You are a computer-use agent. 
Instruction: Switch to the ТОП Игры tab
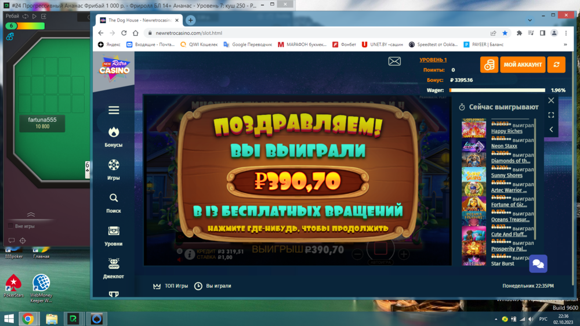(171, 286)
